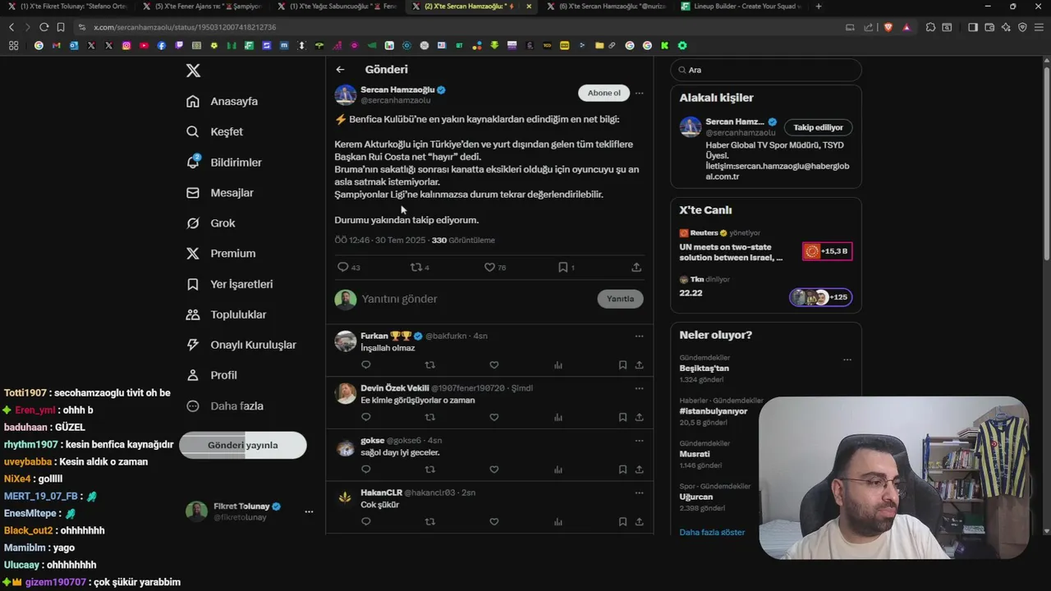The image size is (1051, 591).
Task: Bookmark this page with the toolbar bookmark icon
Action: click(x=60, y=27)
